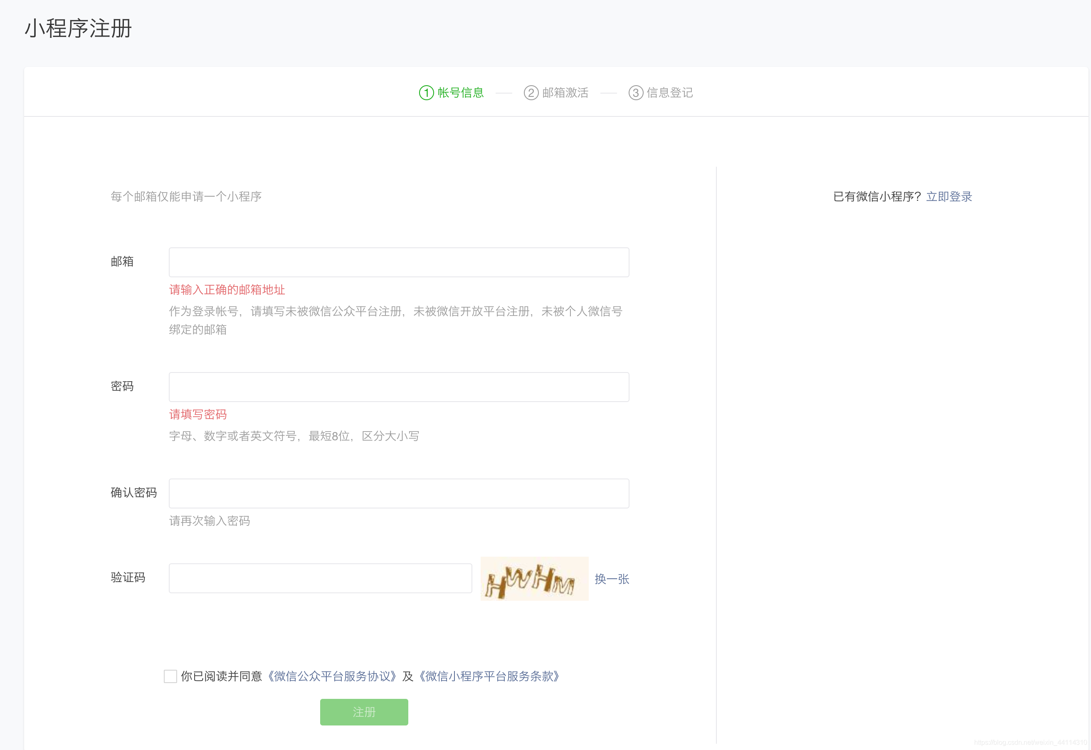The width and height of the screenshot is (1091, 750).
Task: Click the 小程序注册 page title
Action: pos(78,29)
